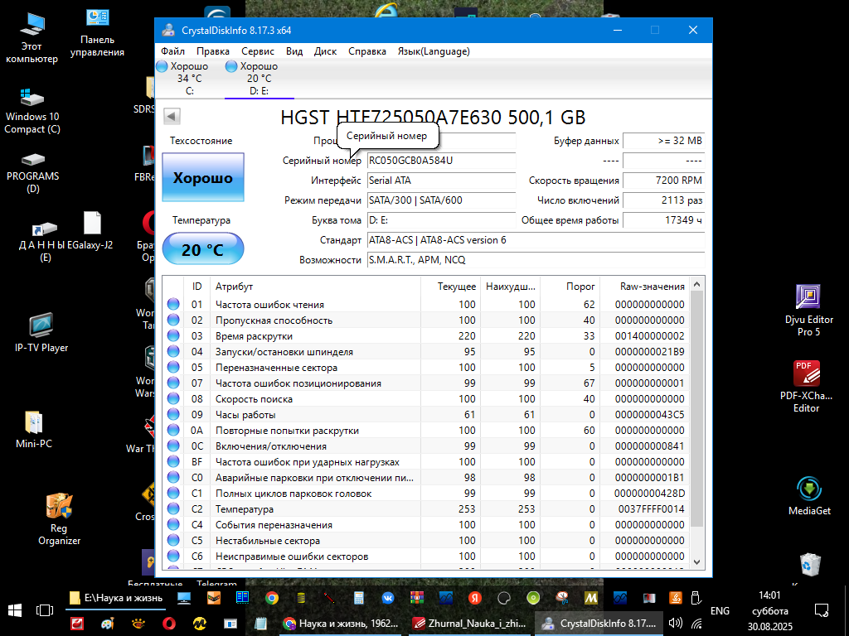Open the Сервис menu
Screen dimensions: 849x636
click(x=257, y=51)
